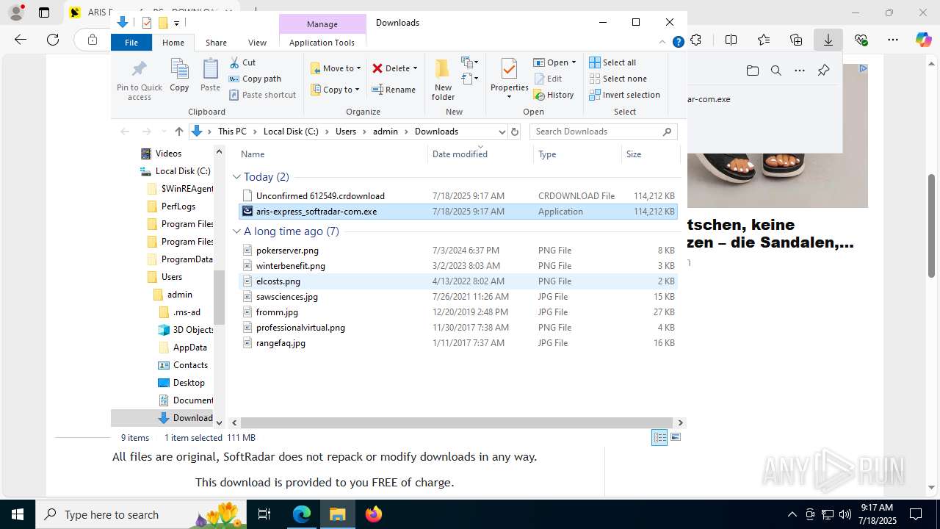Open the Application Tools tab
This screenshot has width=940, height=529.
click(x=322, y=43)
